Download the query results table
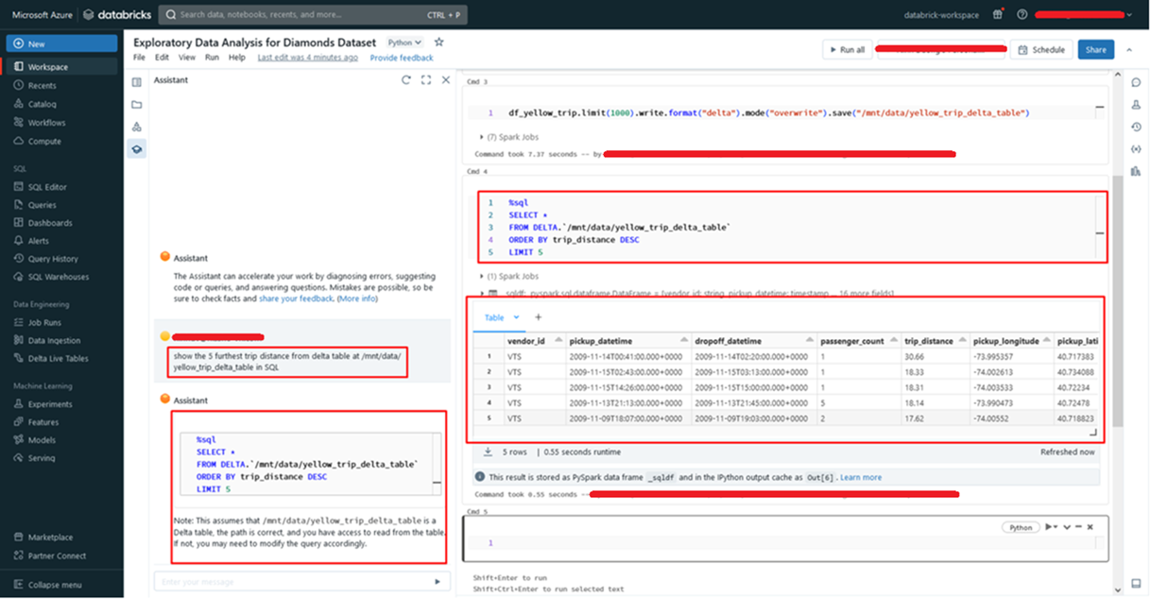 488,452
